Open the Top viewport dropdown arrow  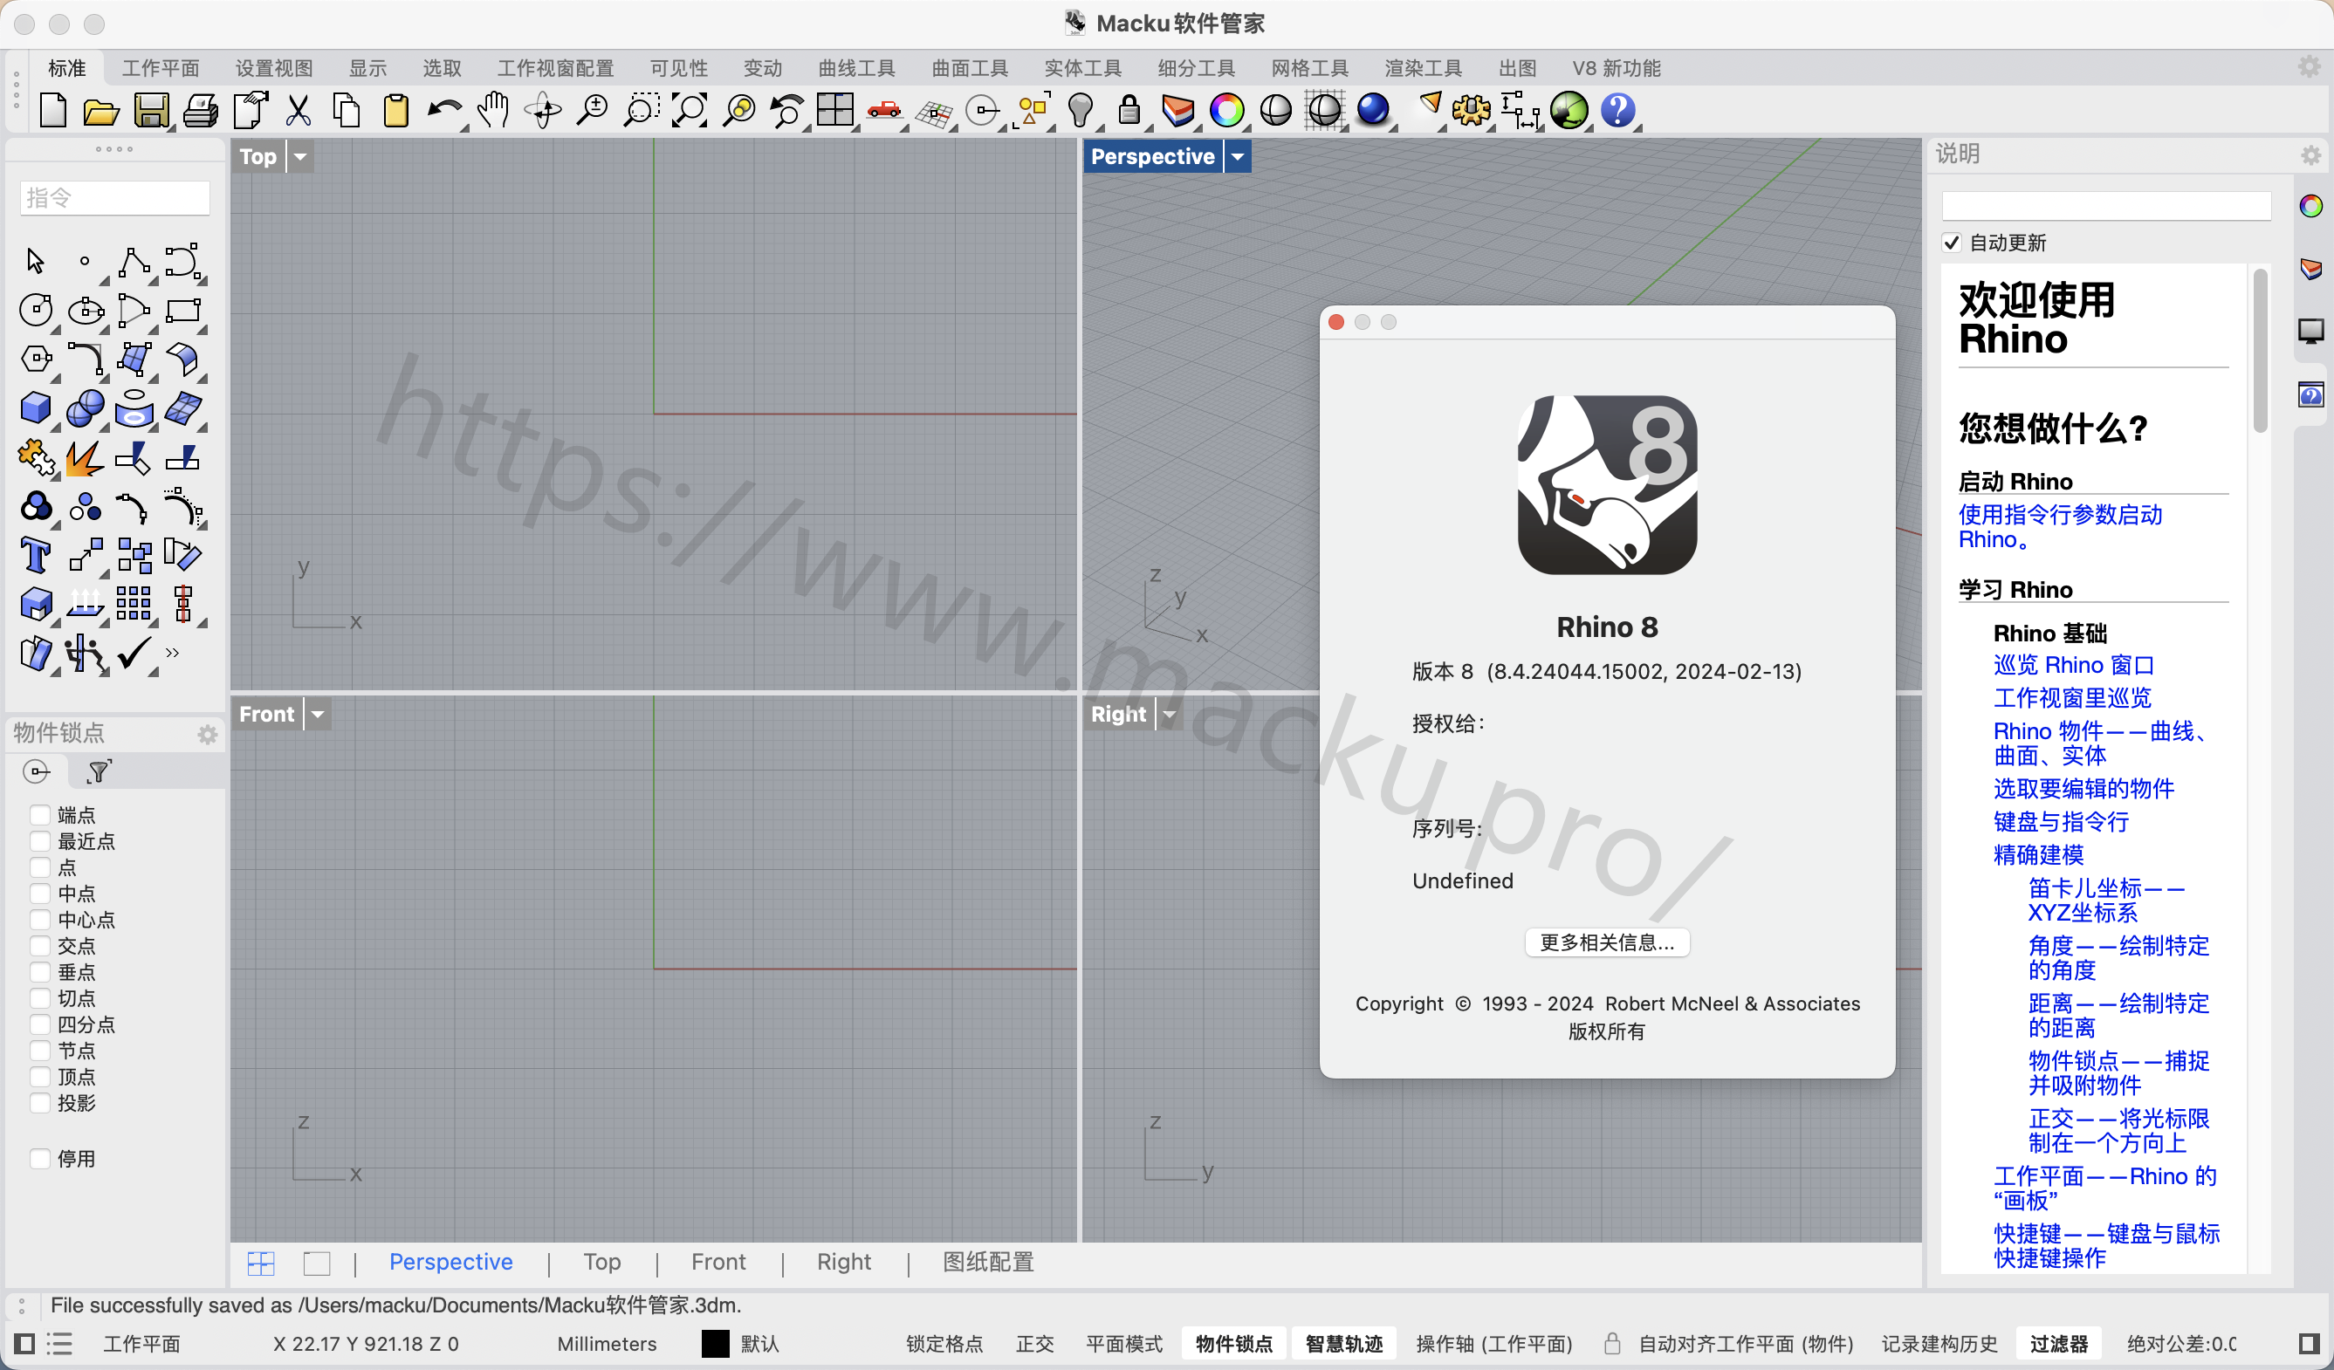point(300,156)
